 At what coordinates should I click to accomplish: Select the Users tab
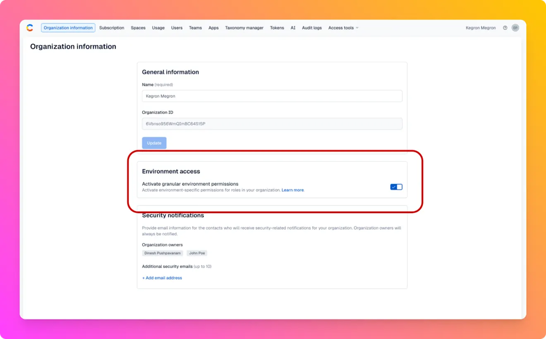pos(177,28)
